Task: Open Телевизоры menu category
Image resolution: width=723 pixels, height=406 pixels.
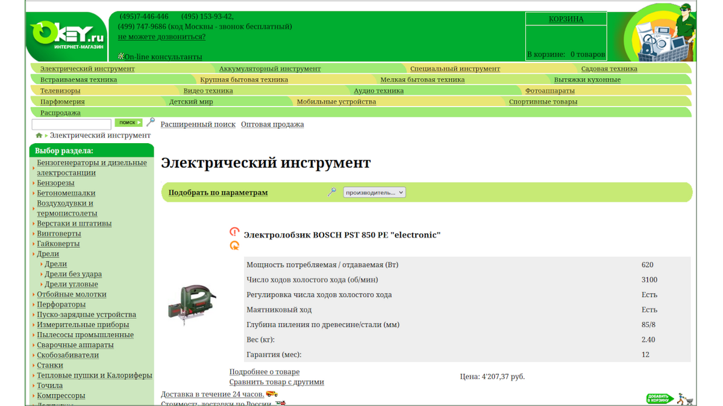Action: point(60,91)
